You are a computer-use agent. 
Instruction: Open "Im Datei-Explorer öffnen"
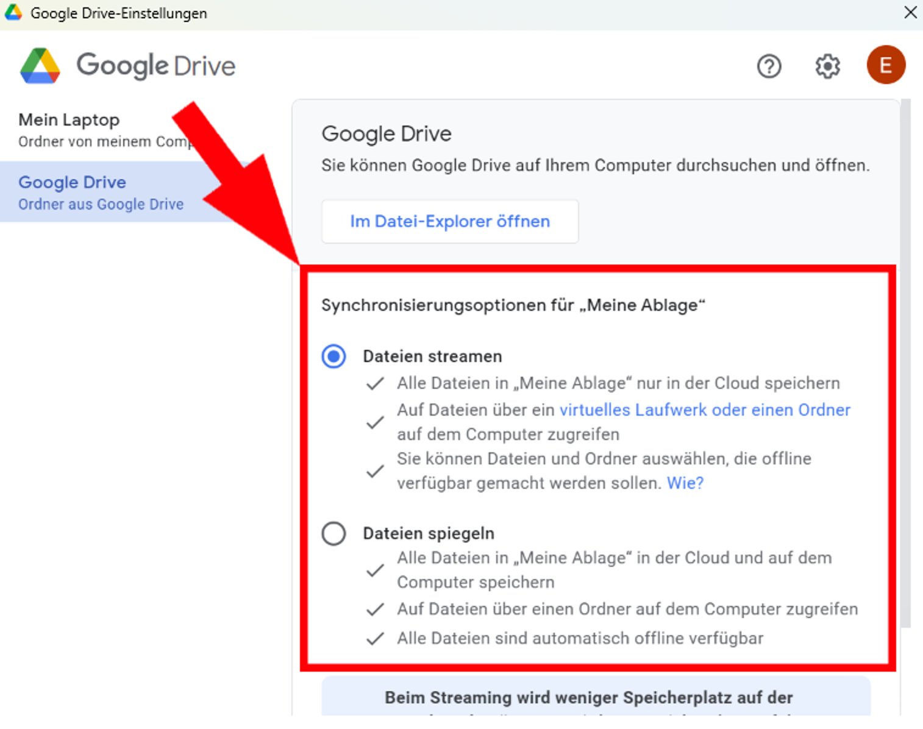pyautogui.click(x=449, y=221)
